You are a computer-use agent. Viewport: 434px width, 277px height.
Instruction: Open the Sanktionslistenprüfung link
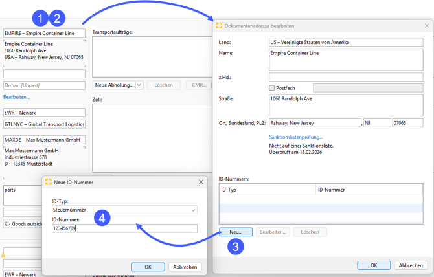(x=295, y=137)
